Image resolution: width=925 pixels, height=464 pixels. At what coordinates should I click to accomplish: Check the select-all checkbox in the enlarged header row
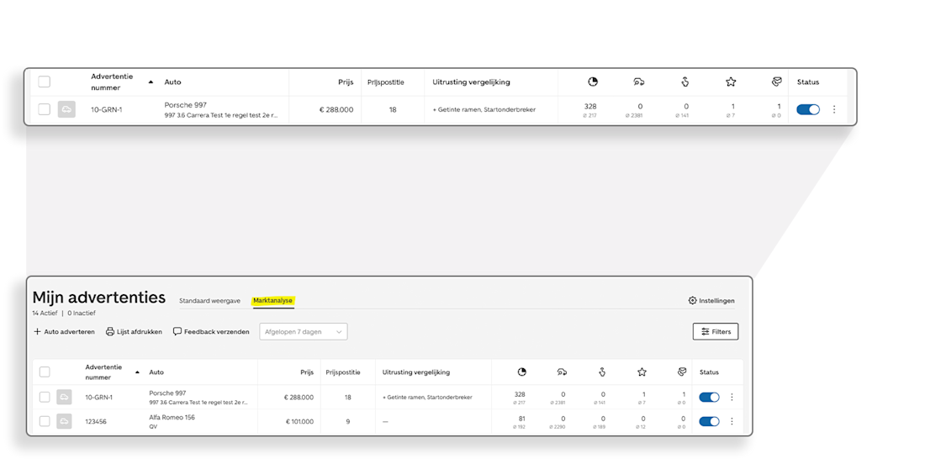[x=45, y=82]
